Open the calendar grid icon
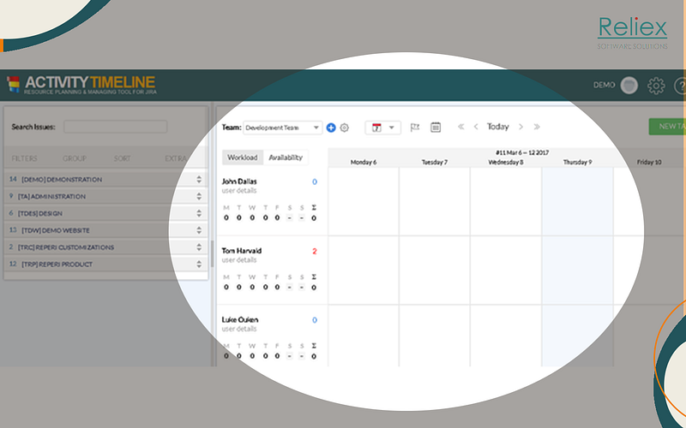The height and width of the screenshot is (428, 686). (x=436, y=127)
